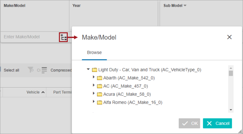
Task: Click the Cancel button
Action: point(217,123)
